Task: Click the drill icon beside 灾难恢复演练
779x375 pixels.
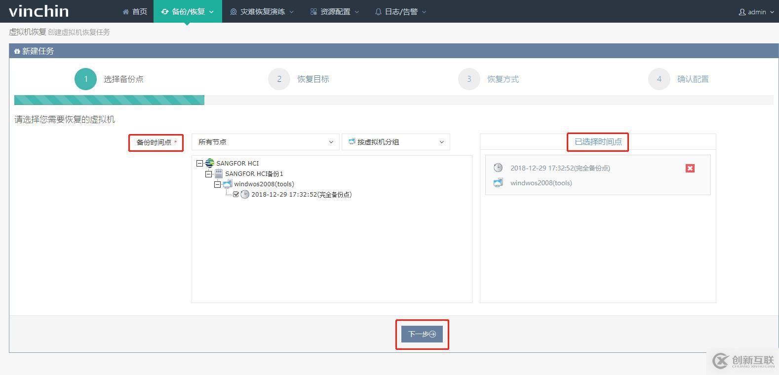Action: (x=234, y=12)
